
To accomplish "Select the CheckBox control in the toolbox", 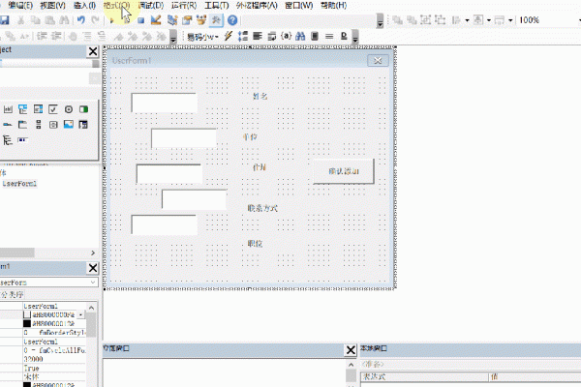I will (x=53, y=109).
